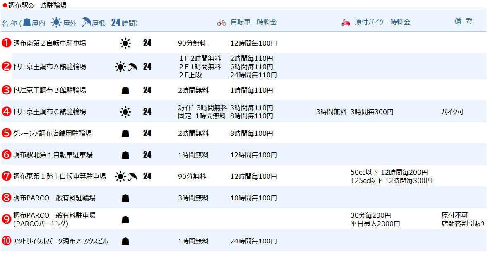This screenshot has height=253, width=488.
Task: Click the 24時間毎110円 fee text
Action: (x=254, y=75)
